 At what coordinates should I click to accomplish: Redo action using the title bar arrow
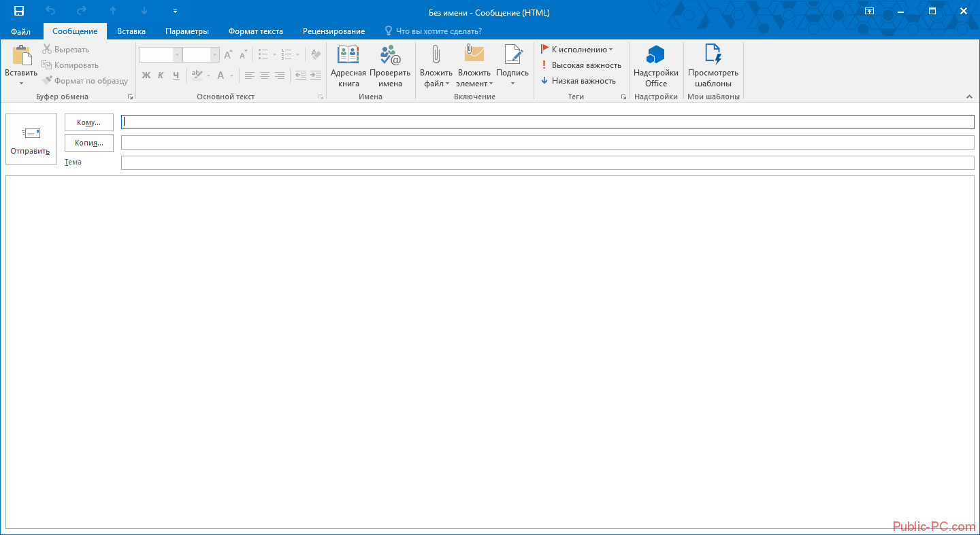pyautogui.click(x=82, y=11)
